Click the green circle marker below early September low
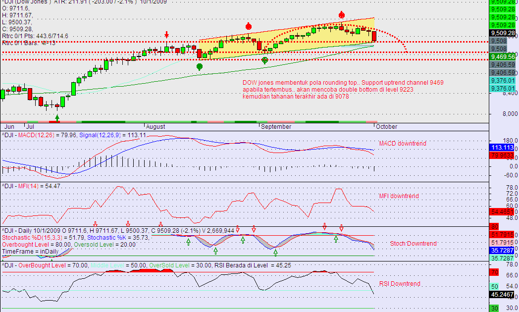The width and height of the screenshot is (519, 312). (x=264, y=60)
